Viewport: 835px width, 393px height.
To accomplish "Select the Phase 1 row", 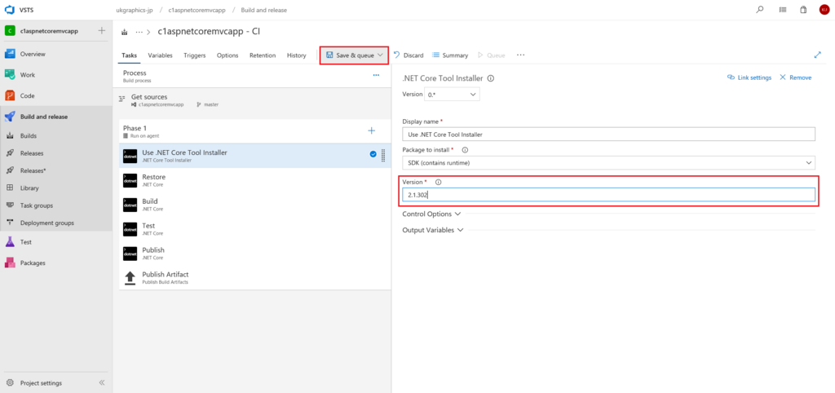I will (x=255, y=131).
